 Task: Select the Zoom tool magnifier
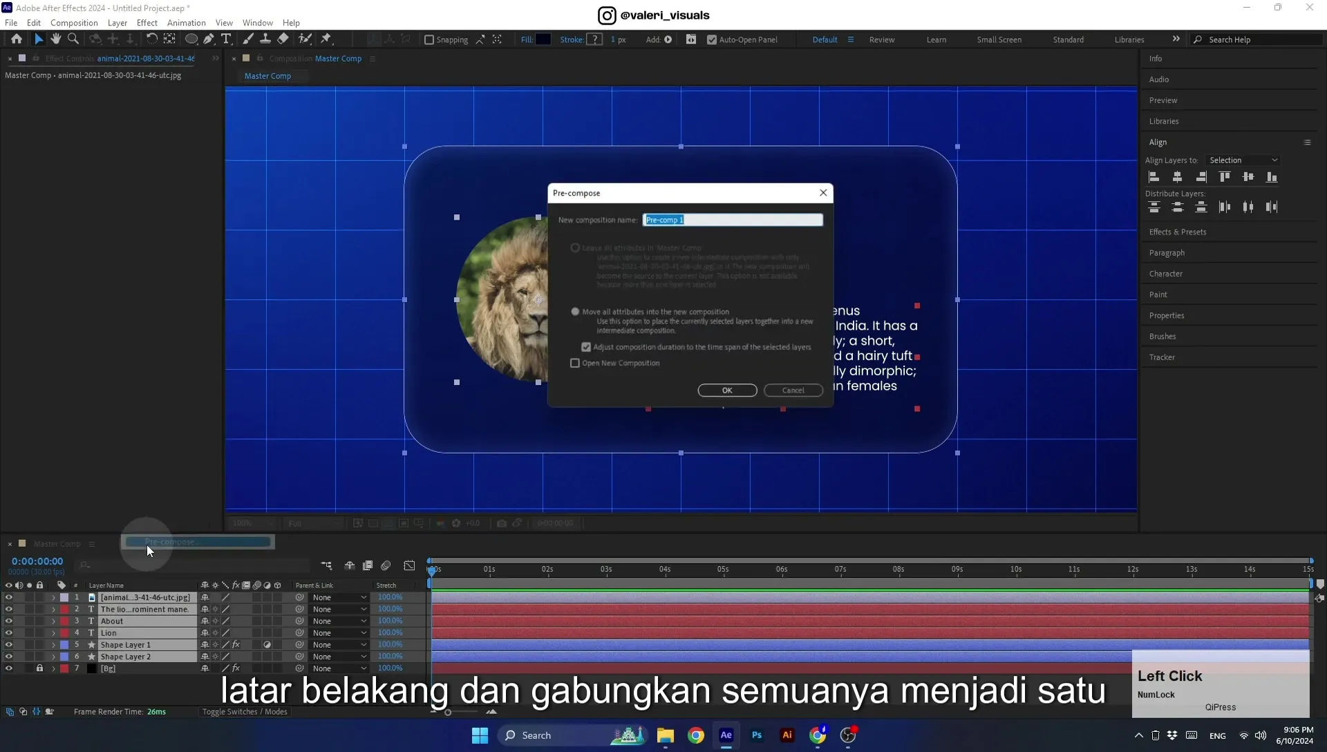pyautogui.click(x=73, y=39)
